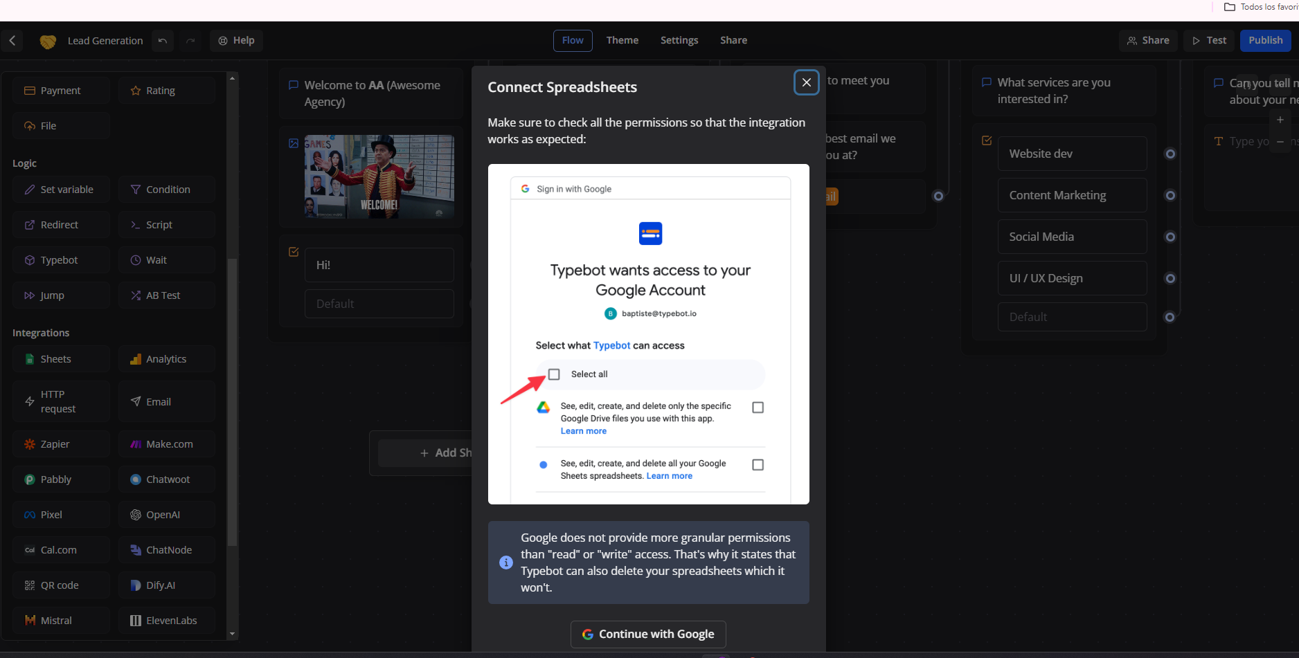Screen dimensions: 1299x658
Task: Add a Payment block from sidebar
Action: [61, 91]
